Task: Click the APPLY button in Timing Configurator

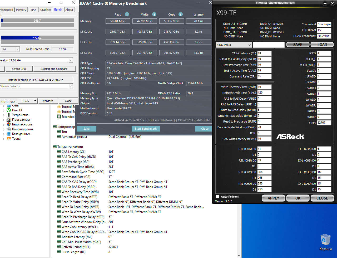Action: (274, 198)
